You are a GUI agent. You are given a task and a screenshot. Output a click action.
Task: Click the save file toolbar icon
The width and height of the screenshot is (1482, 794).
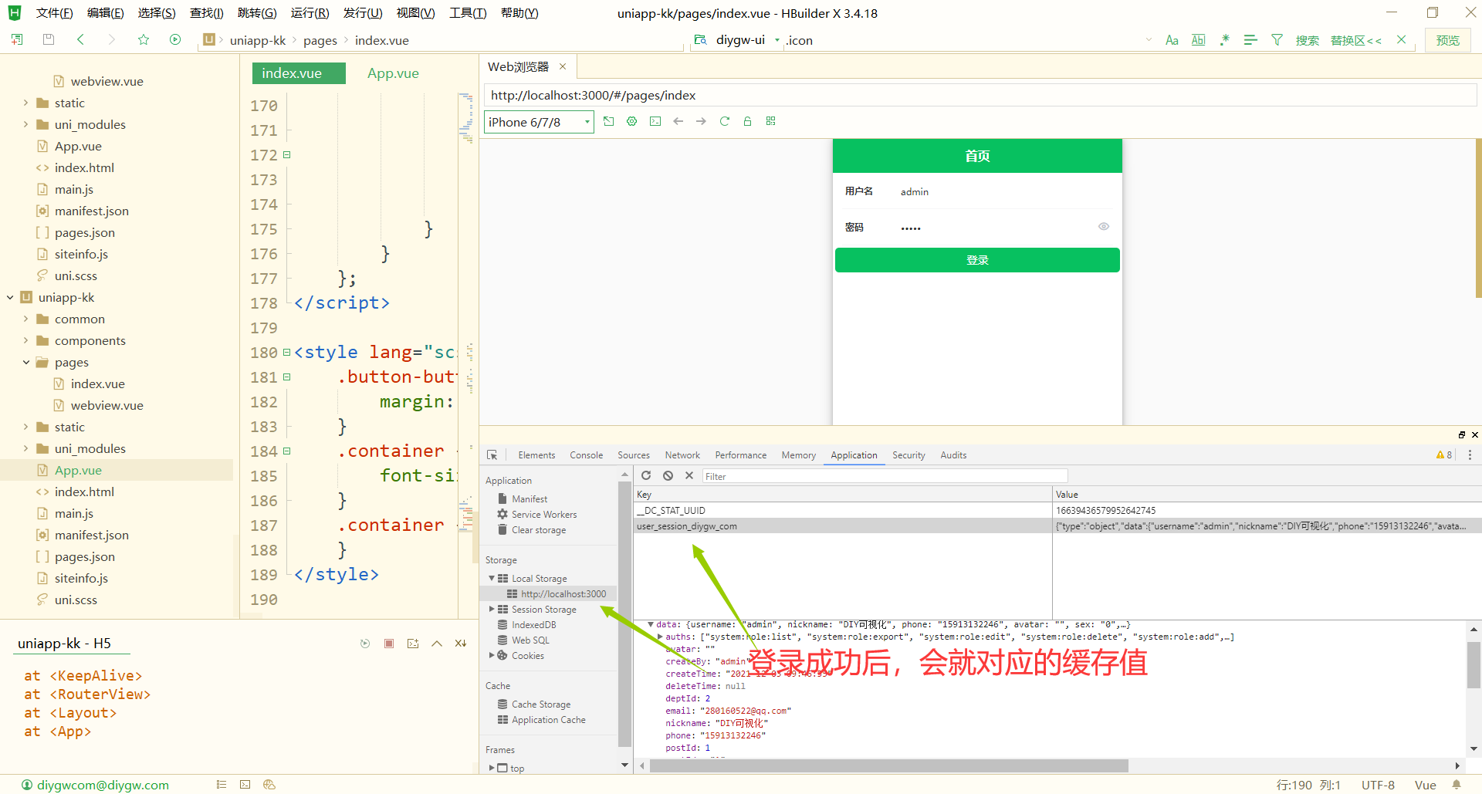pos(49,39)
